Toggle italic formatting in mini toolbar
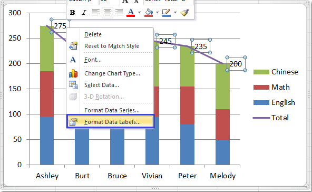This screenshot has width=312, height=192. click(x=84, y=13)
